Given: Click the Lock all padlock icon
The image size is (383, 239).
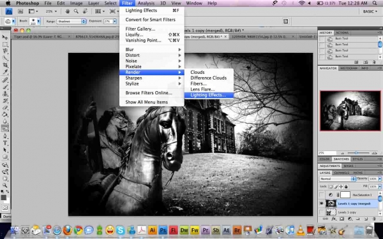Looking at the screenshot, I should point(346,187).
